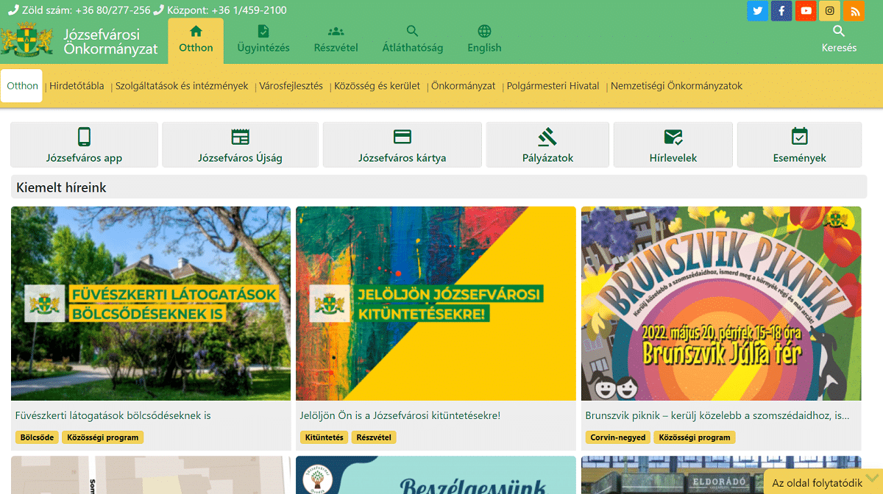
Task: Open Szolgáltatások és intézmények menu
Action: (182, 86)
